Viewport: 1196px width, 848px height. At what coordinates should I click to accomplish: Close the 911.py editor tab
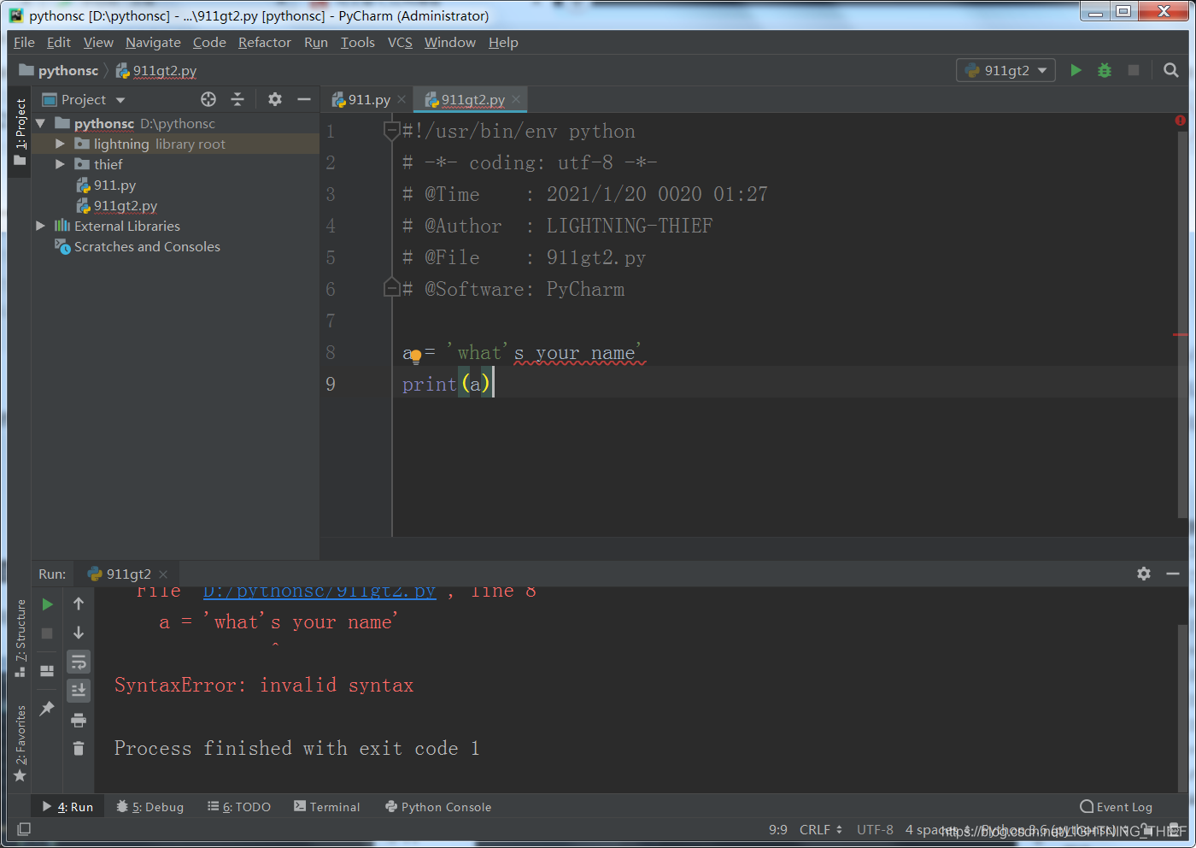tap(402, 99)
